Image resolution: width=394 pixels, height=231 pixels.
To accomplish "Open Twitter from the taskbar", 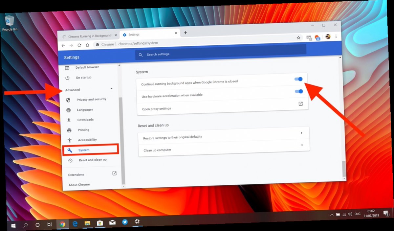I will (x=125, y=222).
